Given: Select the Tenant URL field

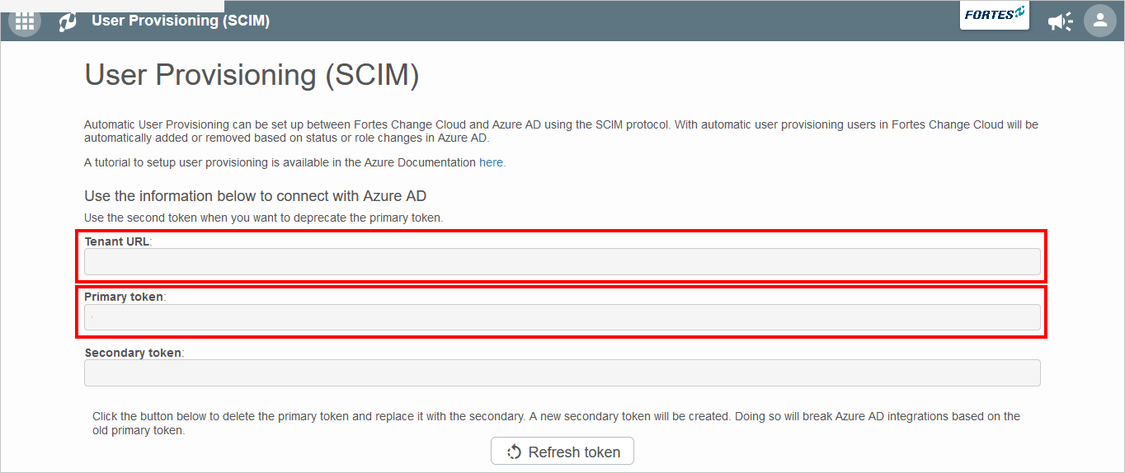Looking at the screenshot, I should pos(562,262).
